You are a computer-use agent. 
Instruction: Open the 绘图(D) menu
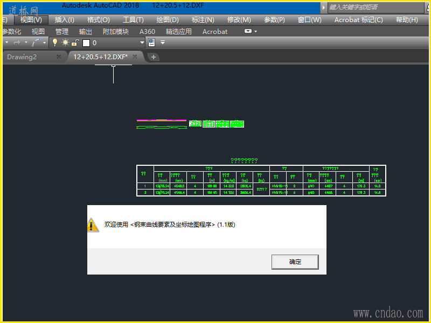pyautogui.click(x=168, y=20)
